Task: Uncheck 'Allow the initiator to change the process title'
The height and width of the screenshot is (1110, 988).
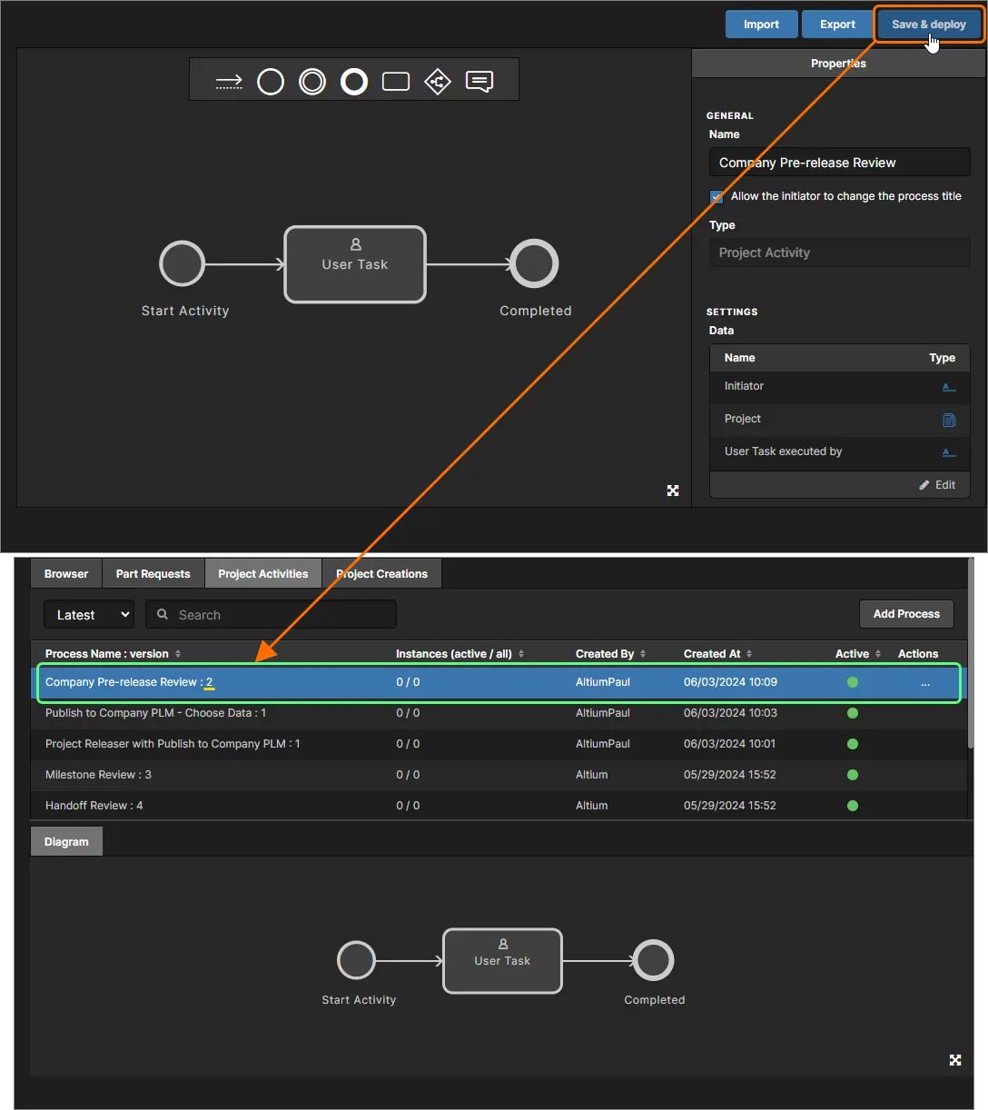Action: [717, 196]
